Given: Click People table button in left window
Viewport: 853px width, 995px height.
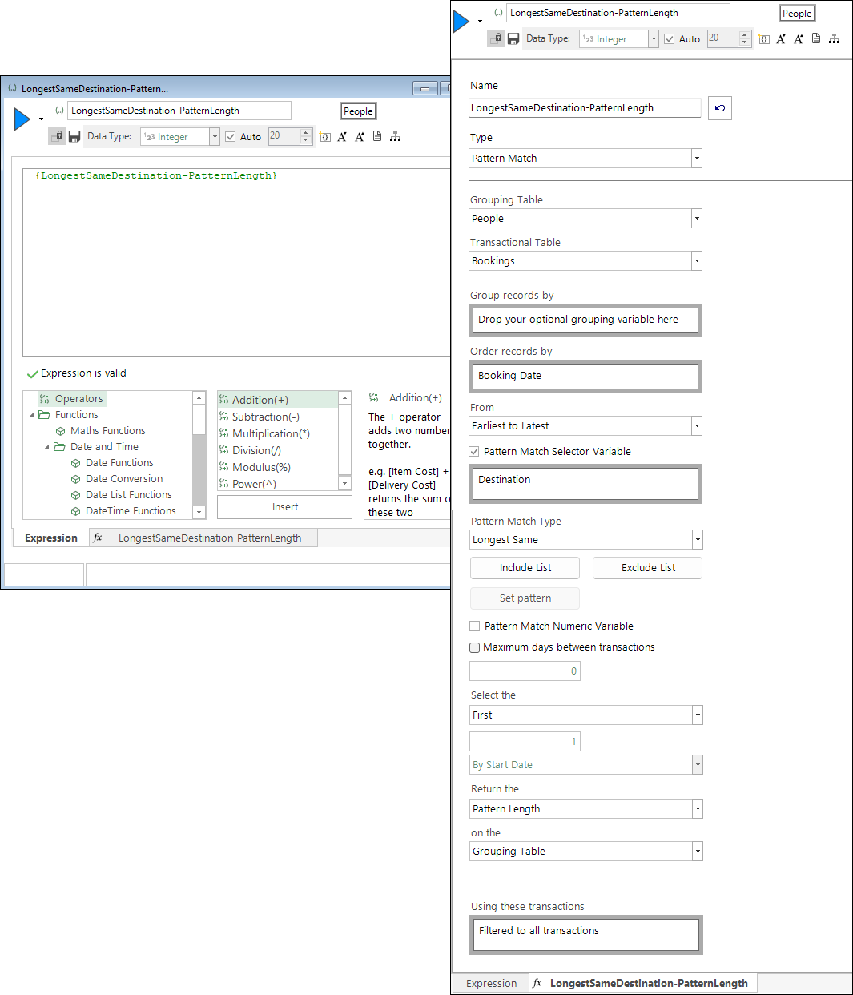Looking at the screenshot, I should click(358, 111).
